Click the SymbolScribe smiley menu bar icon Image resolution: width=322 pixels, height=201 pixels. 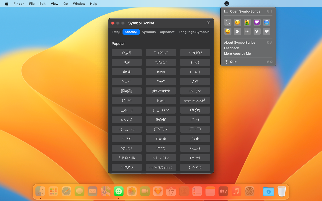point(227,4)
